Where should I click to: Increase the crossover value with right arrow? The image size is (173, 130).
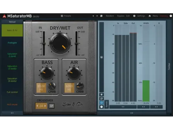click(45, 106)
